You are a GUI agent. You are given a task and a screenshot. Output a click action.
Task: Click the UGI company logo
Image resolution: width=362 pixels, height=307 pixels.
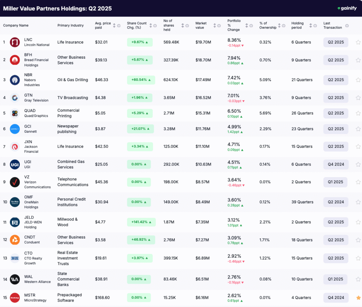15,164
